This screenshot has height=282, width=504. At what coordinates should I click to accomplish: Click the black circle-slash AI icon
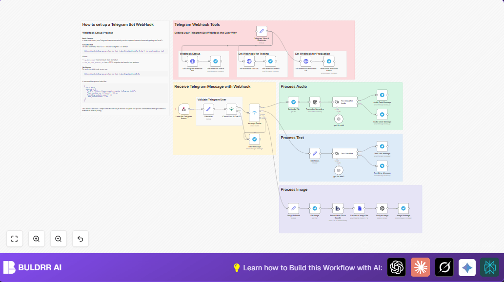coord(444,267)
